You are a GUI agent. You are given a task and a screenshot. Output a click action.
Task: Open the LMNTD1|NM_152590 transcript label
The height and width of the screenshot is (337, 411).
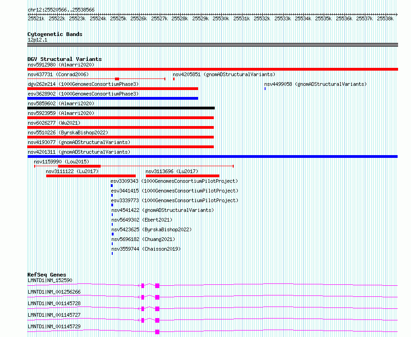coord(50,280)
